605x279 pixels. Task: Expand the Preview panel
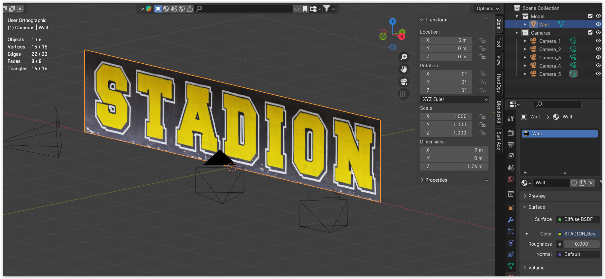[x=525, y=196]
